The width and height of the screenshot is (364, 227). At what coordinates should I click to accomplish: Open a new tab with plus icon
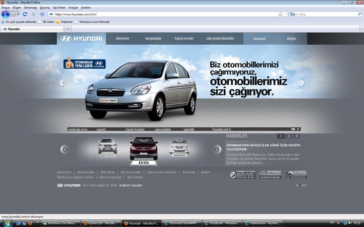[68, 29]
